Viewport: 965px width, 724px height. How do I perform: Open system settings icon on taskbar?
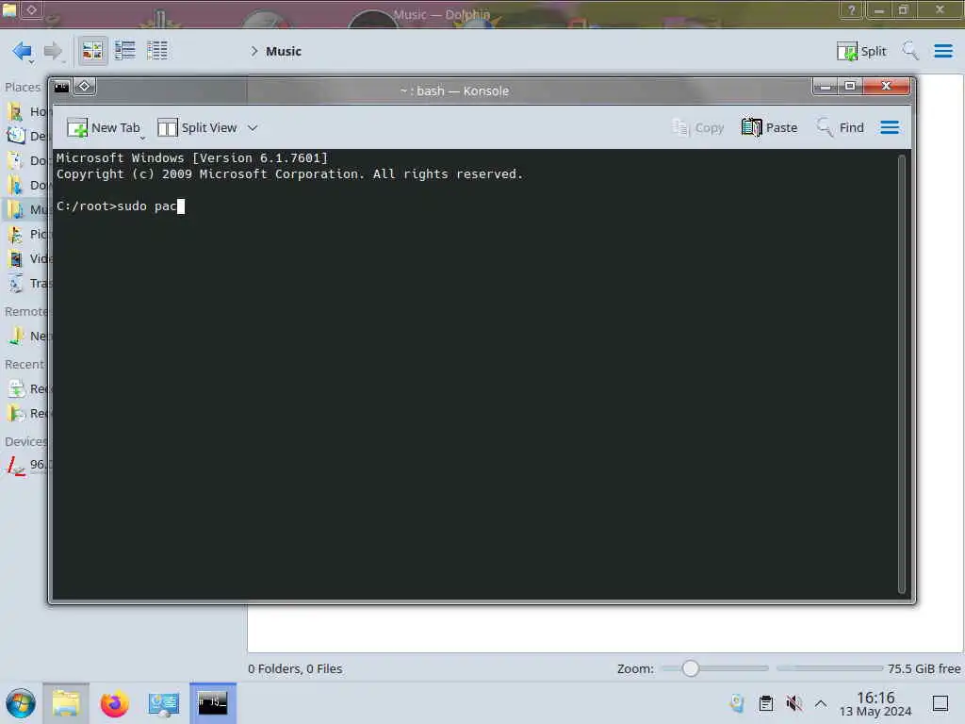point(164,703)
